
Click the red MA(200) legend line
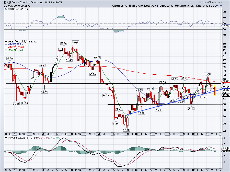(x=6, y=47)
